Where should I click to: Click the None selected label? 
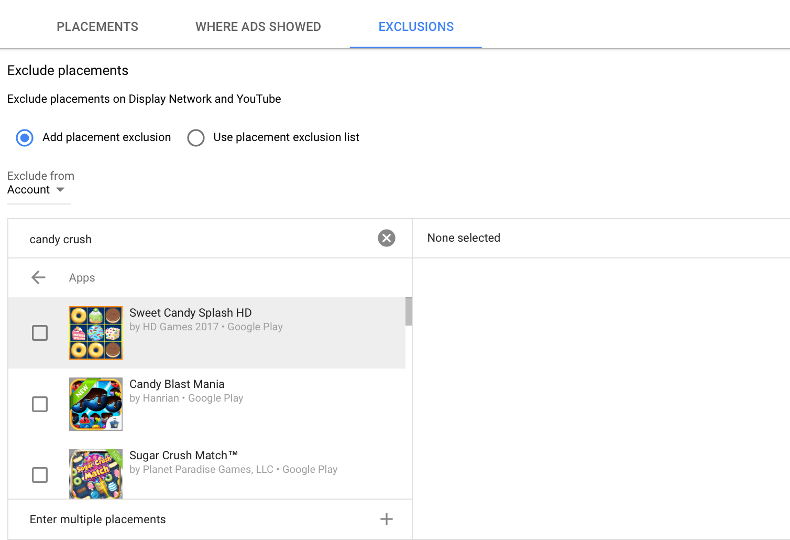pyautogui.click(x=464, y=238)
